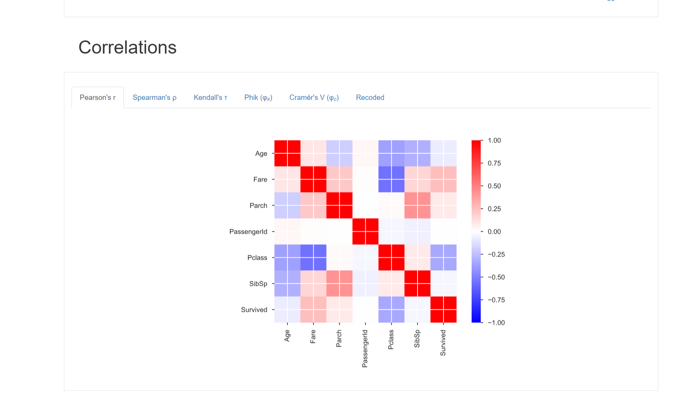Click the blue Age–Pclass correlation cell
Image resolution: width=691 pixels, height=400 pixels.
(x=391, y=153)
